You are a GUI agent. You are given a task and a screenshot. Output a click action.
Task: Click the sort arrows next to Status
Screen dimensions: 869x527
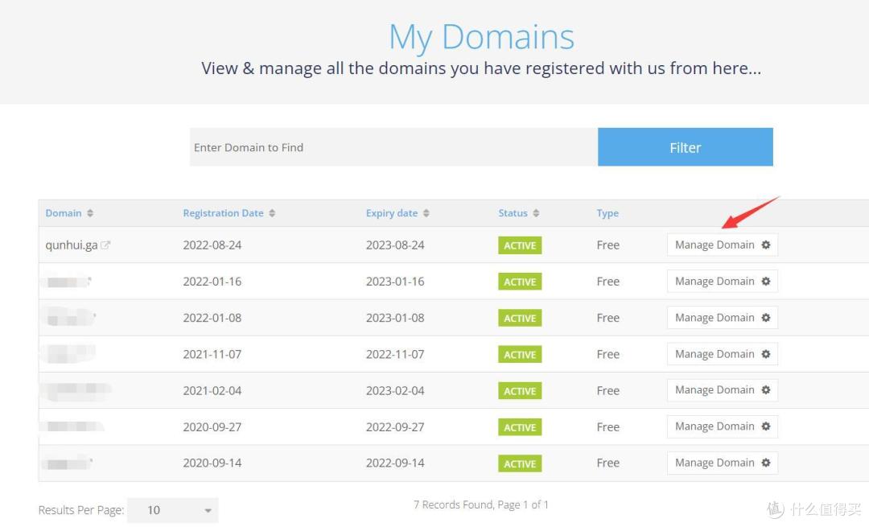click(536, 213)
